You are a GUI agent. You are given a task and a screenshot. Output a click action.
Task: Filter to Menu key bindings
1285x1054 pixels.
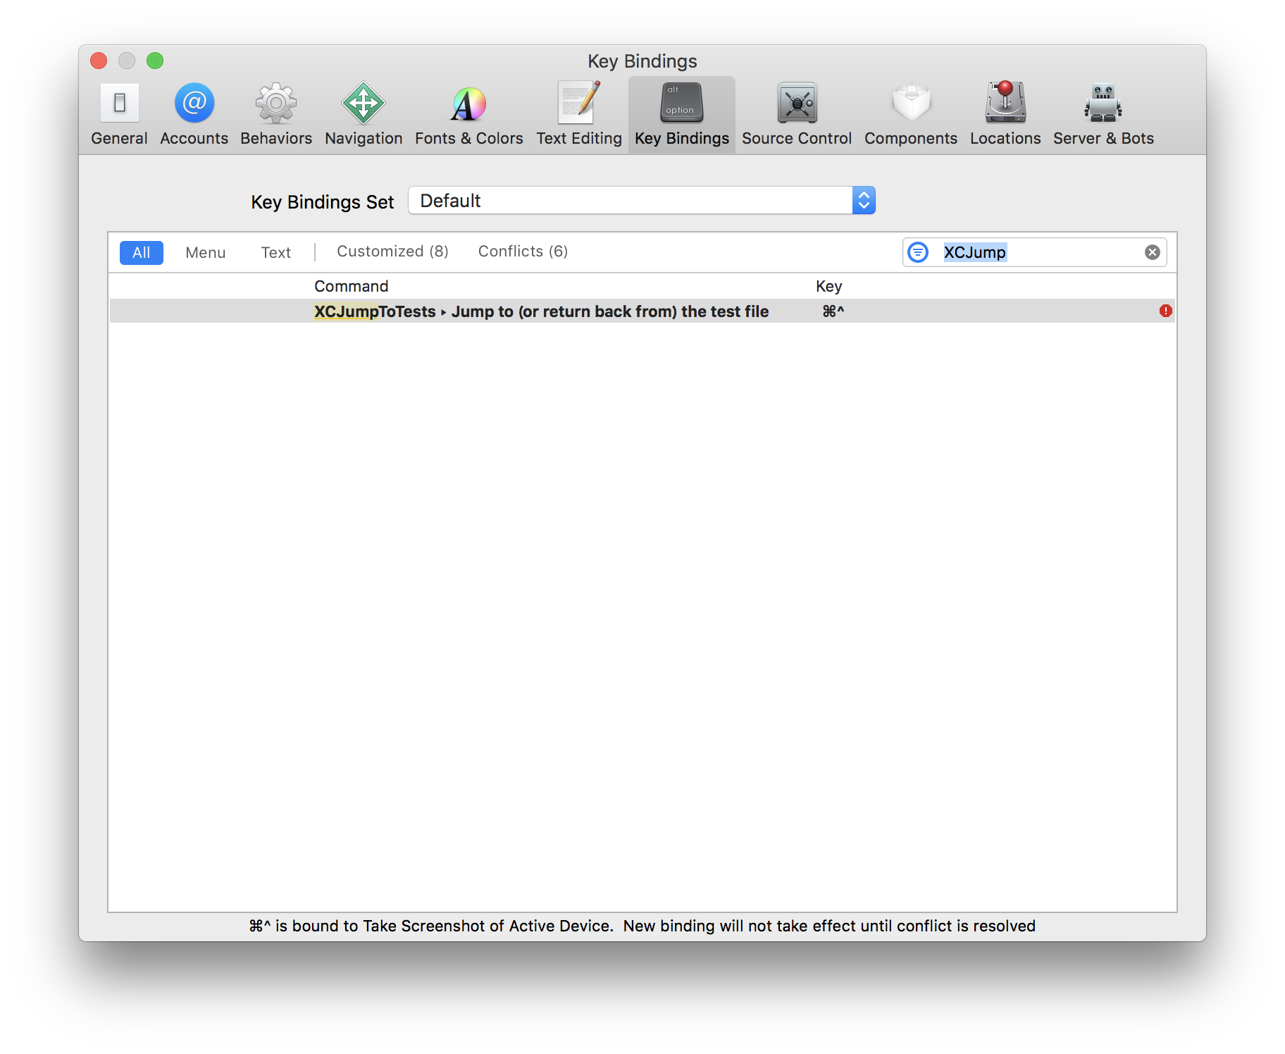pyautogui.click(x=206, y=252)
